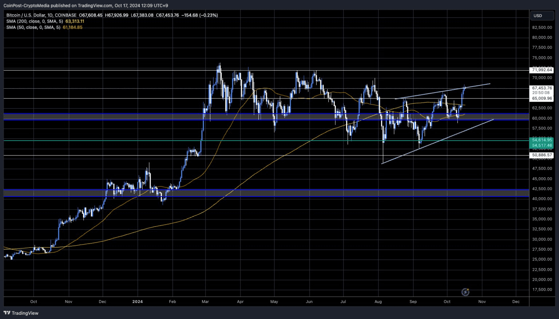559x319 pixels.
Task: Click the 40,000.00 price axis tick
Action: [x=542, y=199]
